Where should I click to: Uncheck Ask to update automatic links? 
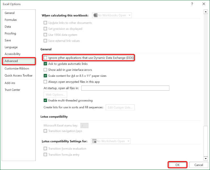[45, 64]
